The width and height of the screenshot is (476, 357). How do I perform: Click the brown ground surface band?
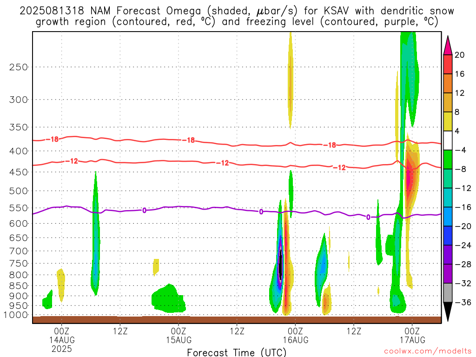(x=237, y=320)
